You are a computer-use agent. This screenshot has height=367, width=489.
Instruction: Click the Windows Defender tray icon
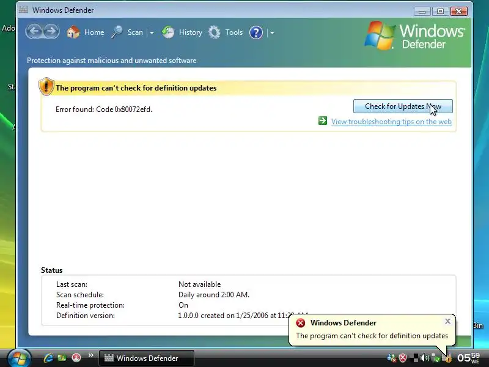[x=448, y=358]
